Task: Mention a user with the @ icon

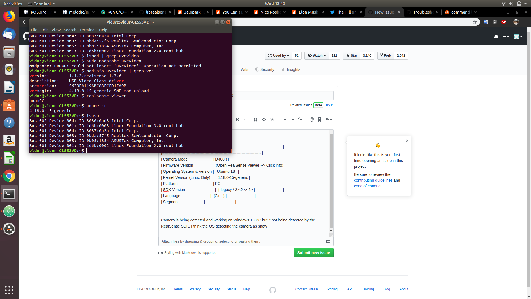Action: (x=312, y=120)
